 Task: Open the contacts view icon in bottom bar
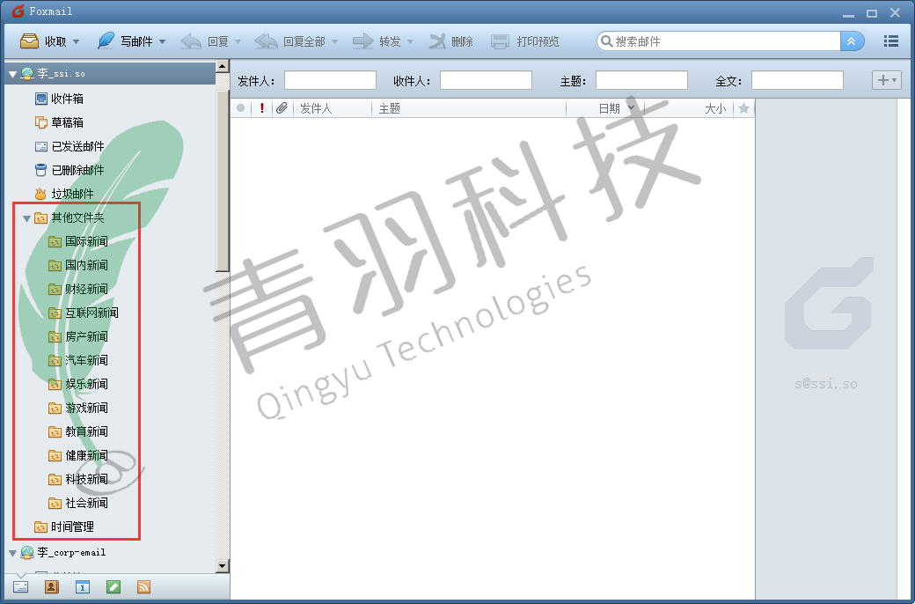click(x=51, y=586)
